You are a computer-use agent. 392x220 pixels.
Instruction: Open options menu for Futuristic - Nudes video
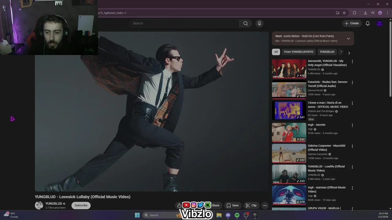tap(352, 82)
